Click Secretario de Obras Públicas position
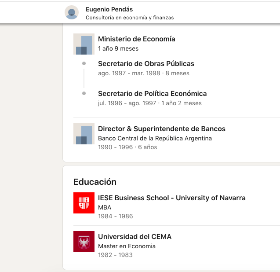 pyautogui.click(x=146, y=64)
